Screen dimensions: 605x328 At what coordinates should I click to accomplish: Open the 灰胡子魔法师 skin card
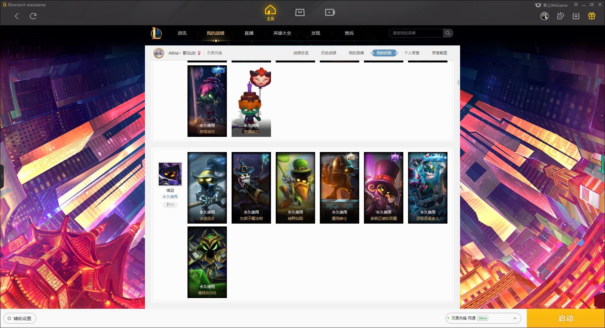tap(251, 188)
